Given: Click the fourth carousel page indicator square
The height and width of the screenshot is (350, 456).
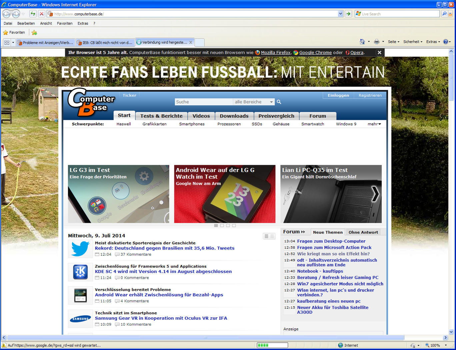Looking at the screenshot, I should click(234, 226).
